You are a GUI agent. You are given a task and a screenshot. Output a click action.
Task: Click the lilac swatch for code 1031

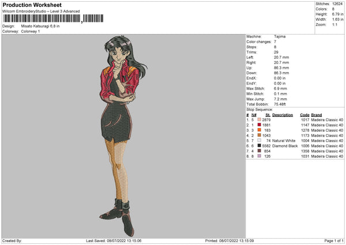(259, 156)
